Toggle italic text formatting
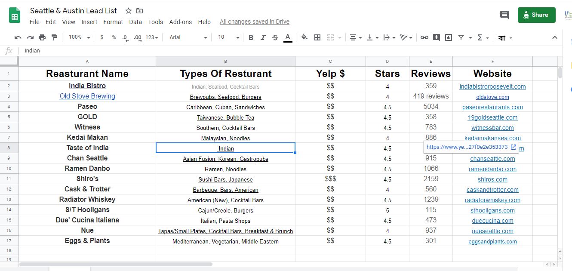 tap(263, 37)
